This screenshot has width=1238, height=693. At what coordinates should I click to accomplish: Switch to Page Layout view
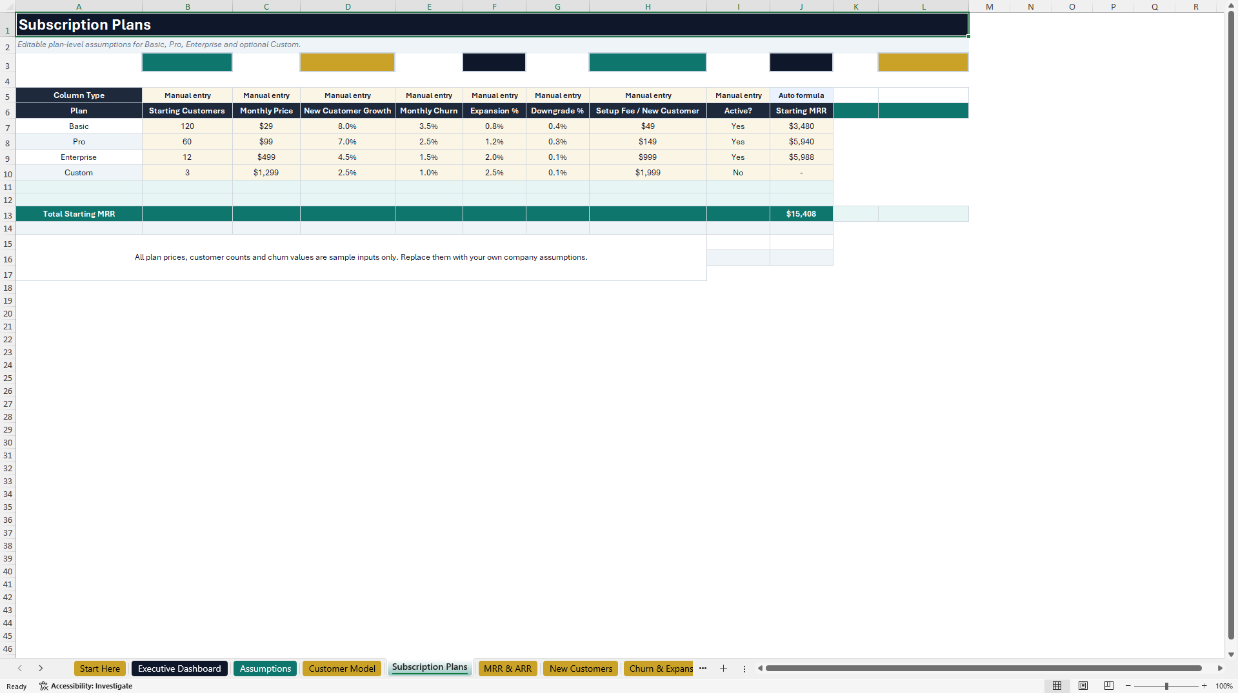[1083, 686]
